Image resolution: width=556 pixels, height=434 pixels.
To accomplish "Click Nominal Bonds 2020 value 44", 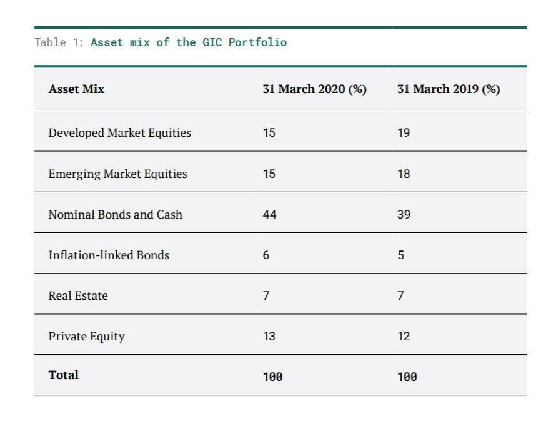I will click(x=269, y=215).
